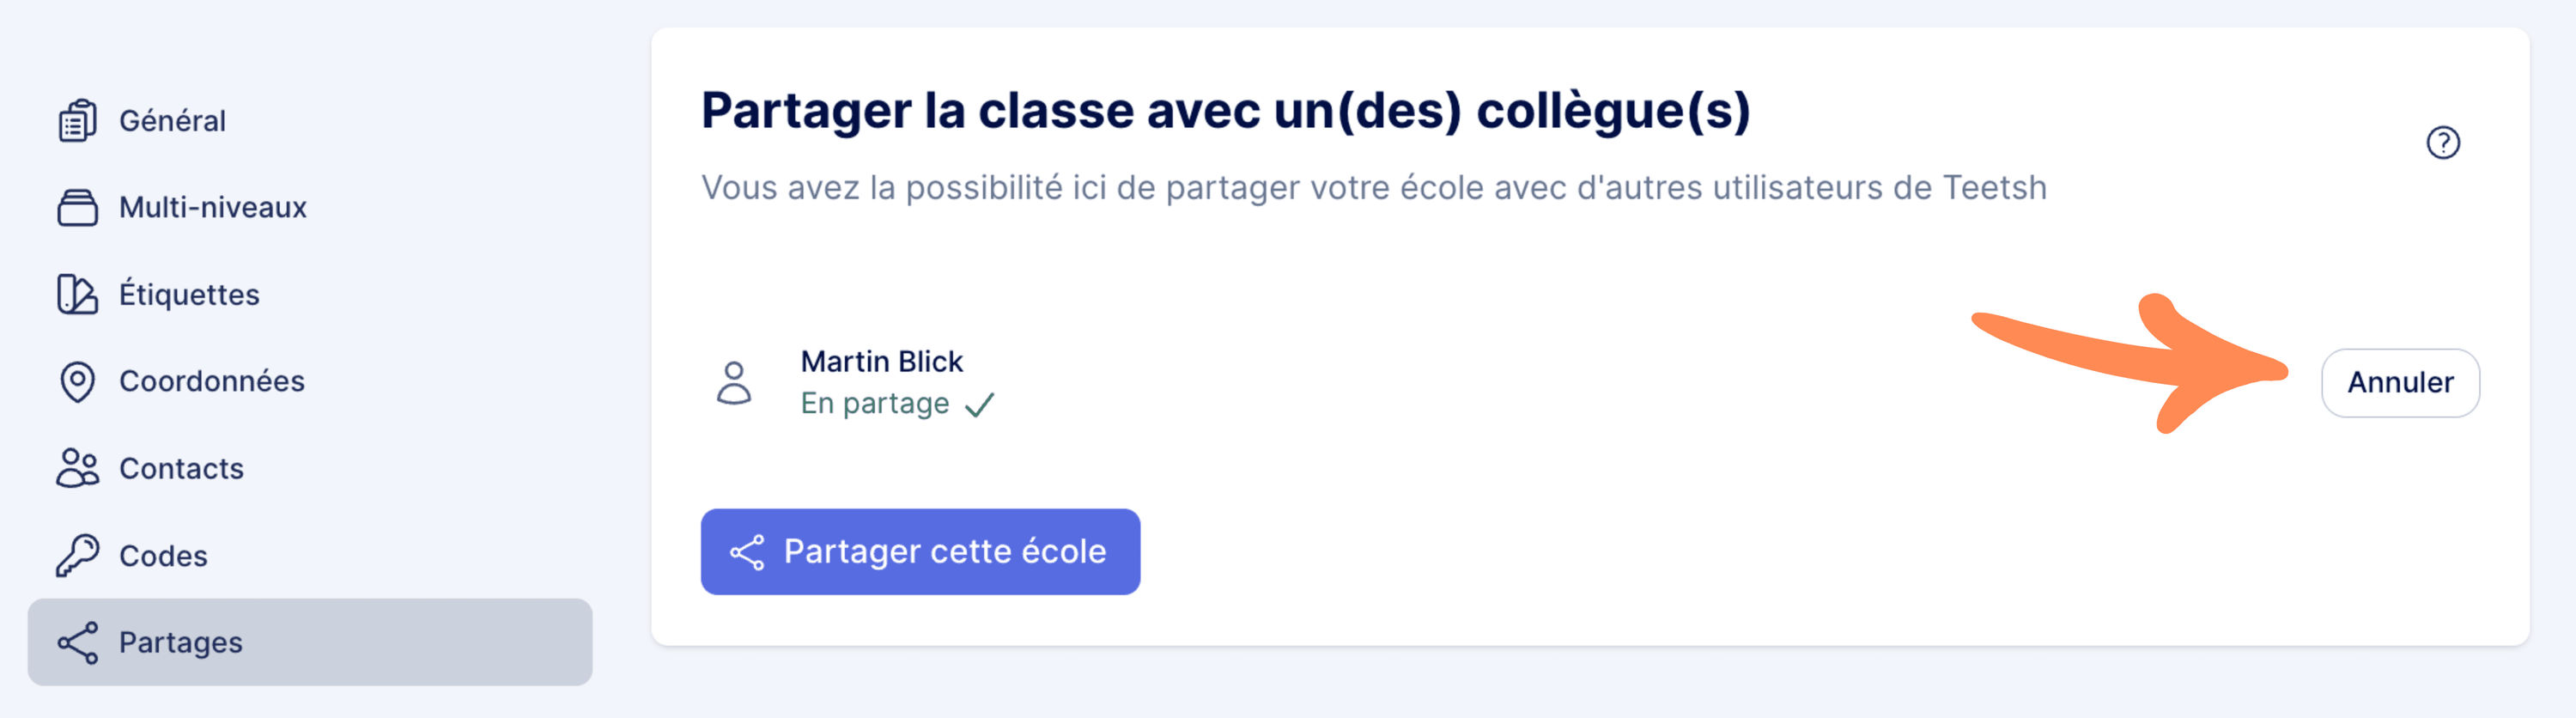Click the share icon inside the blue button

click(747, 552)
